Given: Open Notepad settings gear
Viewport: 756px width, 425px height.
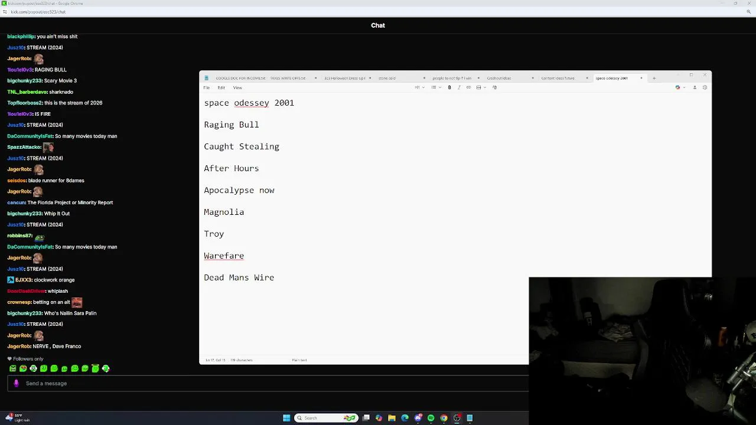Looking at the screenshot, I should (x=705, y=87).
